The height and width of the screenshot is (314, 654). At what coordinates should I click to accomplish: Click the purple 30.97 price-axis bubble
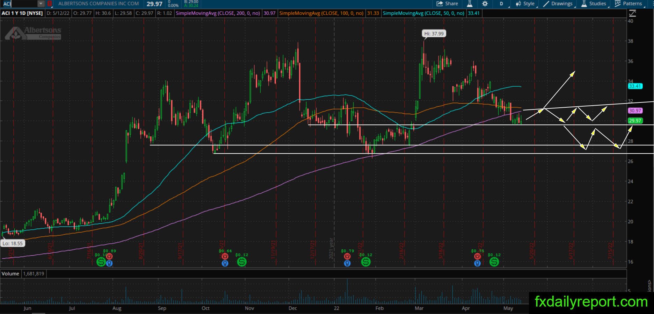(x=635, y=110)
